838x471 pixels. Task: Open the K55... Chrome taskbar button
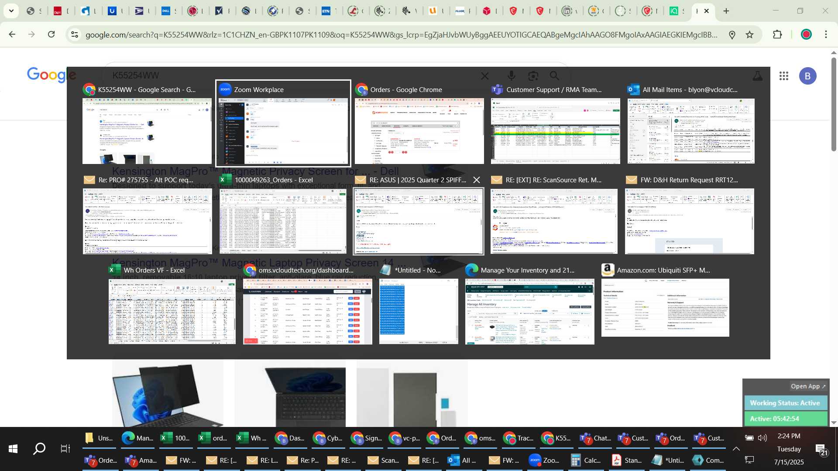(556, 438)
